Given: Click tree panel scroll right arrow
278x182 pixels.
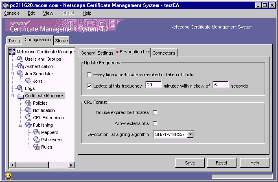Looking at the screenshot, I should 71,165.
